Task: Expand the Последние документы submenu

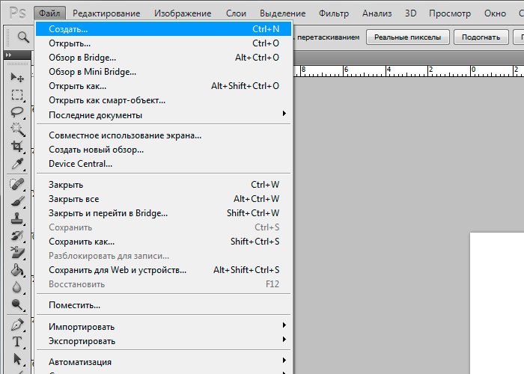Action: click(x=284, y=114)
